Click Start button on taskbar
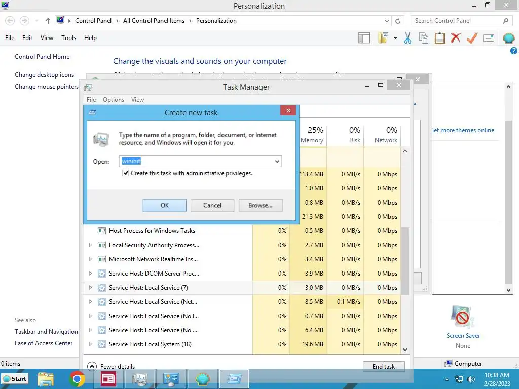519x389 pixels. tap(15, 379)
